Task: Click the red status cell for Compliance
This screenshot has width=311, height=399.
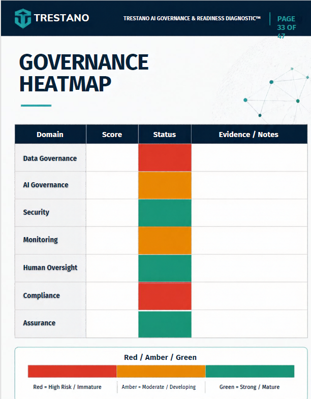Action: [165, 296]
